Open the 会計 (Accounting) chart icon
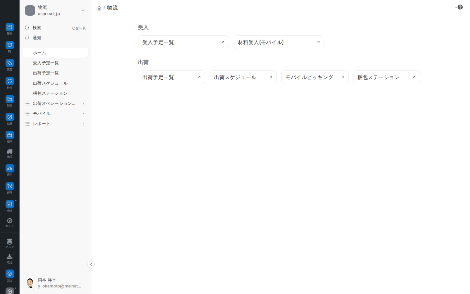The width and height of the screenshot is (470, 294). (x=10, y=204)
